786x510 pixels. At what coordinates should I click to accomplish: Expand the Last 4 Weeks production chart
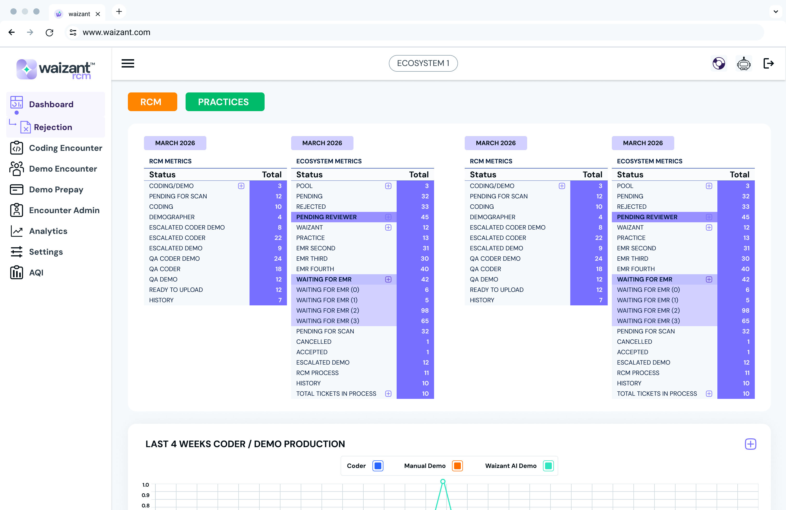(750, 444)
